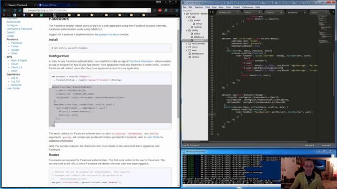Open the Google provider link

click(x=15, y=50)
